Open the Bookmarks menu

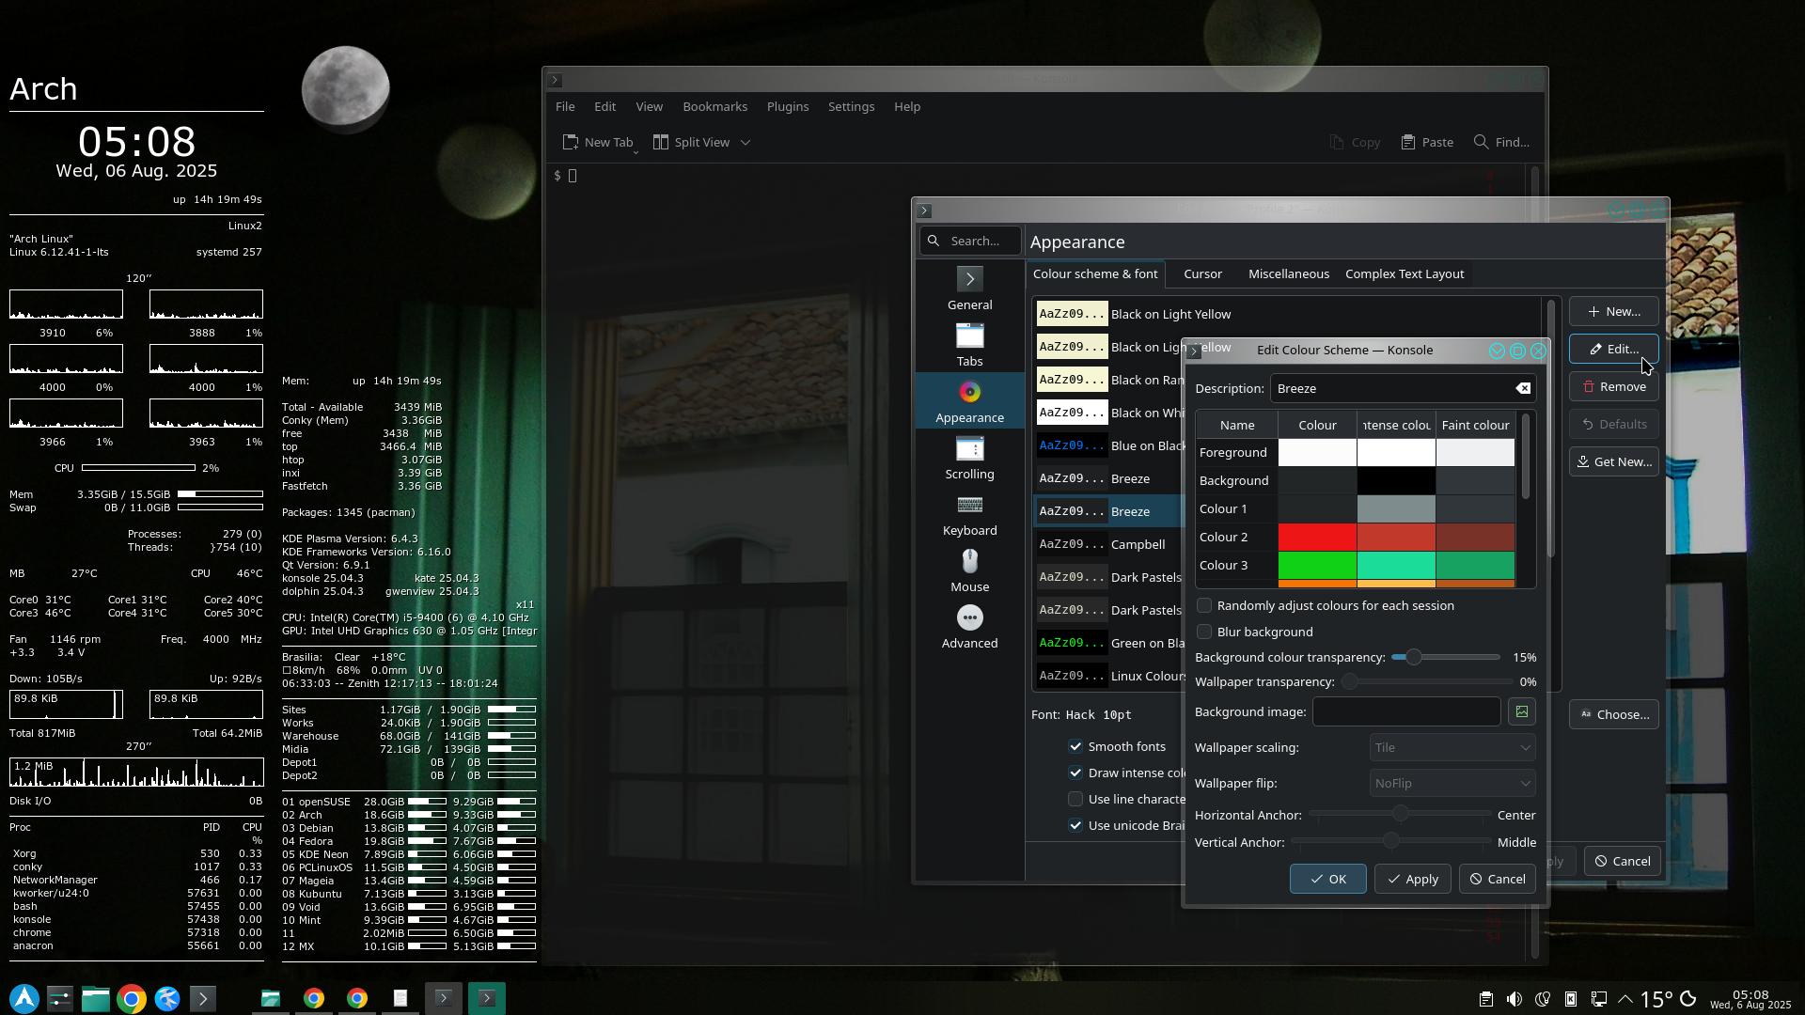714,106
